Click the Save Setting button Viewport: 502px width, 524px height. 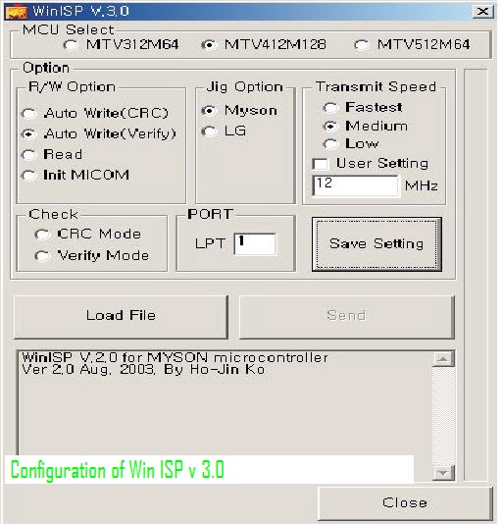[376, 244]
